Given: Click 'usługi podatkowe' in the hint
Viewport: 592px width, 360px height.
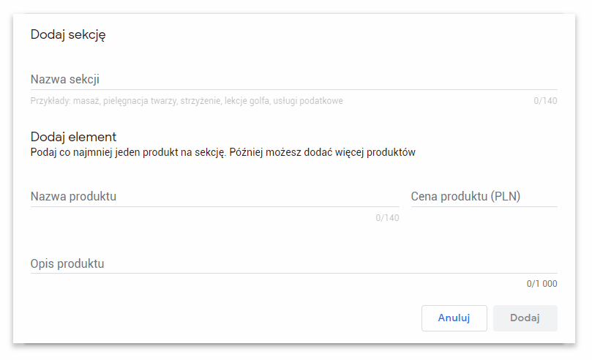Looking at the screenshot, I should click(x=308, y=101).
